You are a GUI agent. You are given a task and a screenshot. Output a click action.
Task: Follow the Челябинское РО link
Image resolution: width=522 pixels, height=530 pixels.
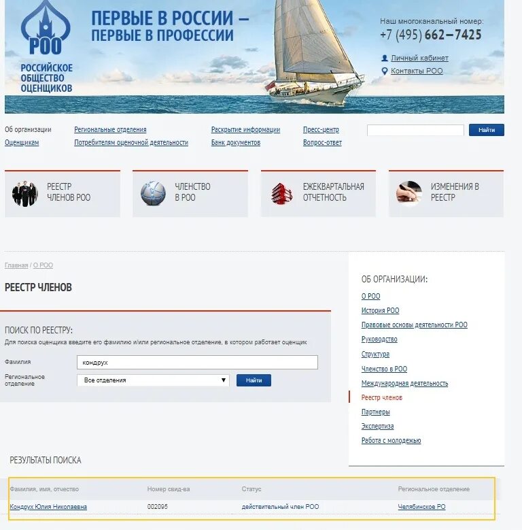click(x=421, y=507)
